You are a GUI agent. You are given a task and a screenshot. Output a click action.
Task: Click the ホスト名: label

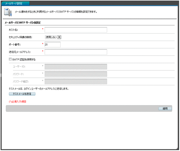13,30
